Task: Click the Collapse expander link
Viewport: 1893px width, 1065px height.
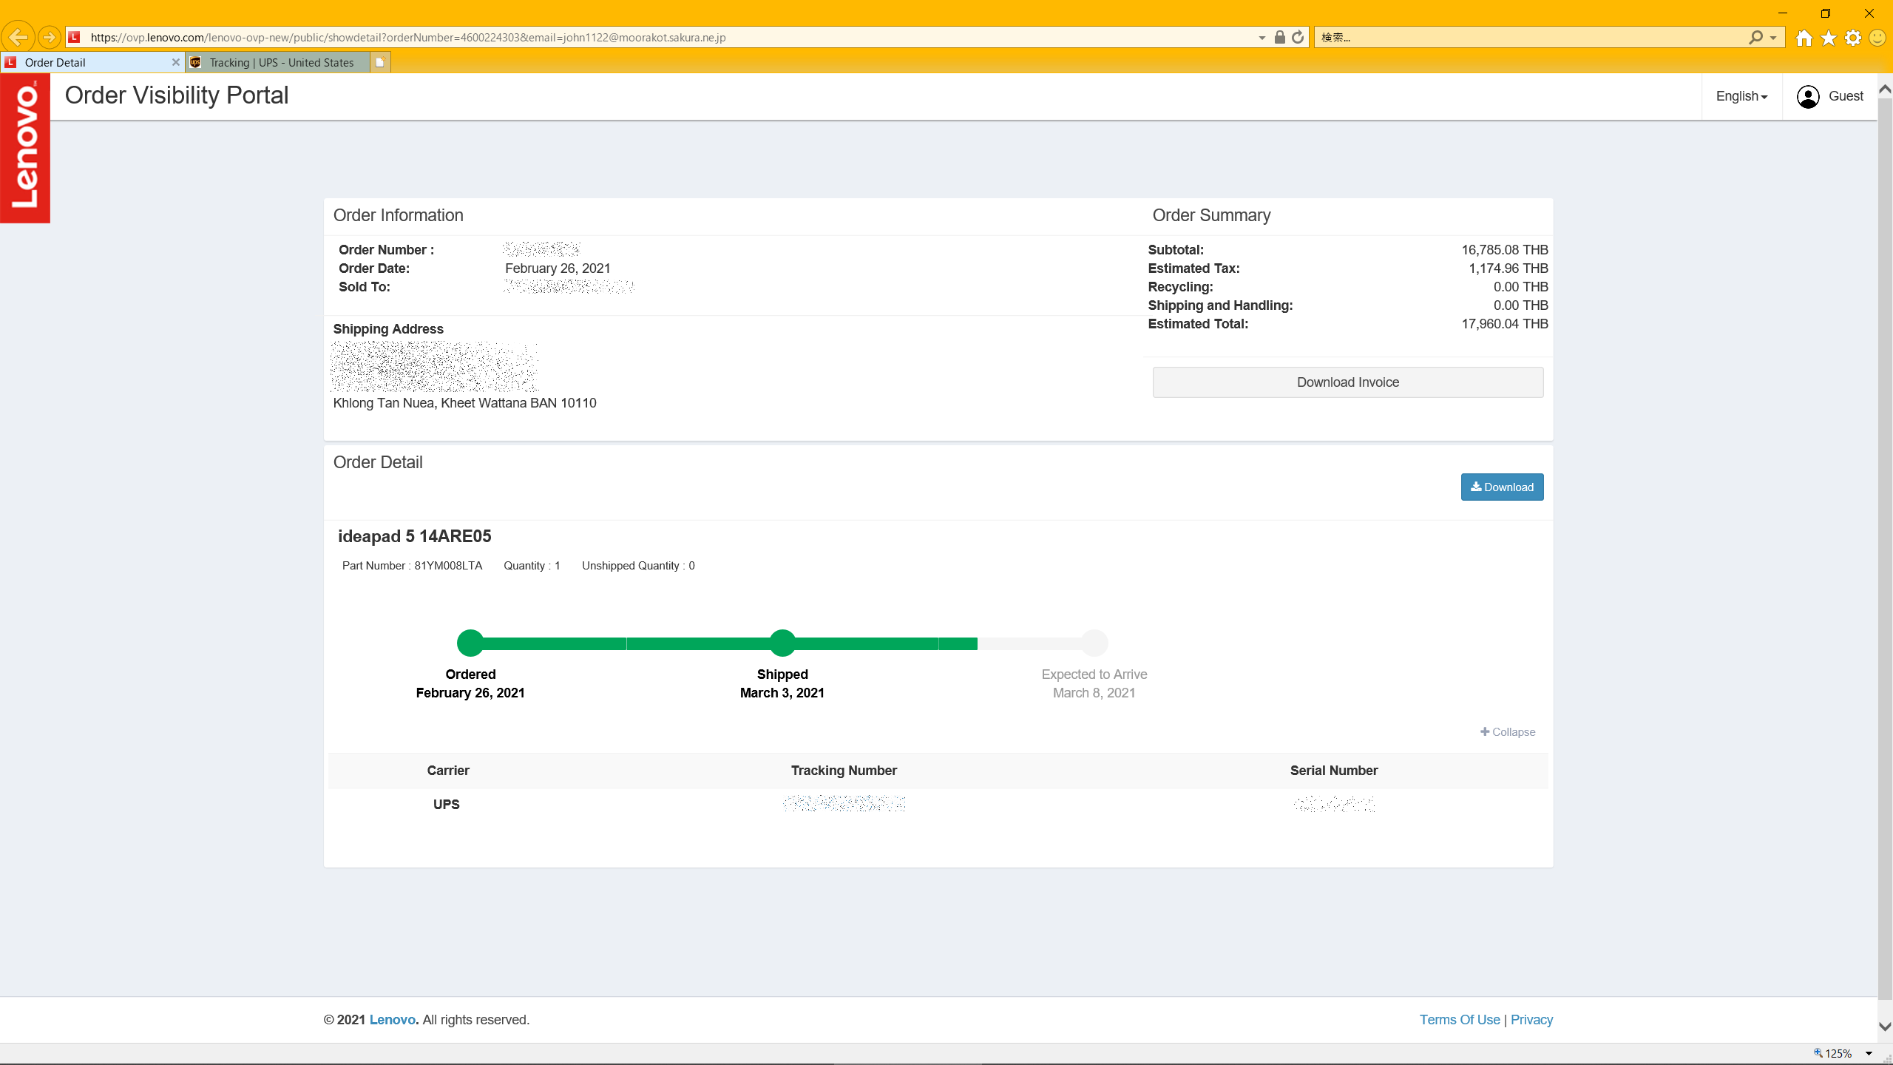Action: [1508, 731]
